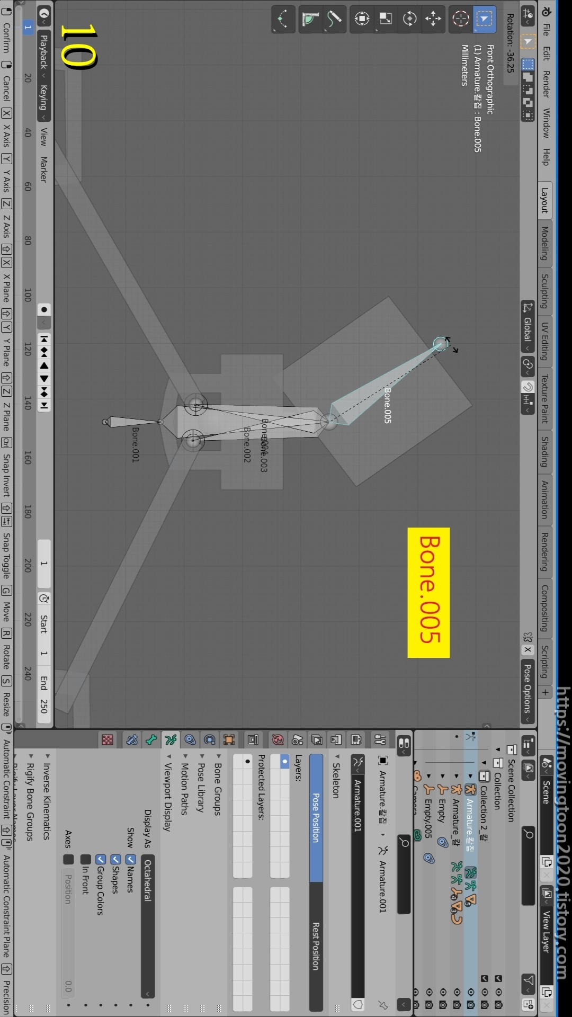Switch to the Animation workspace tab
The image size is (572, 1017).
545,499
